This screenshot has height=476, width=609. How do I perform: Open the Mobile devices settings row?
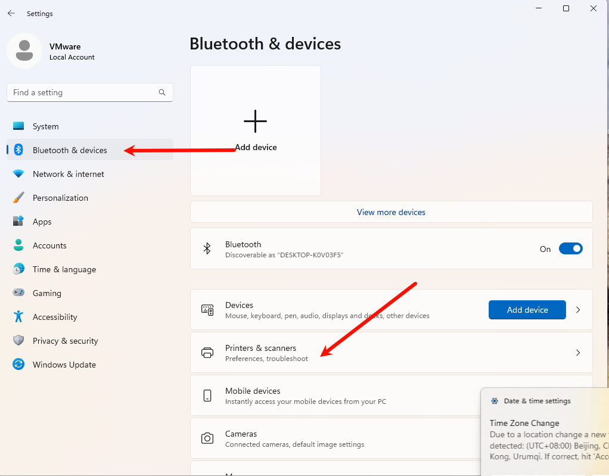[334, 396]
